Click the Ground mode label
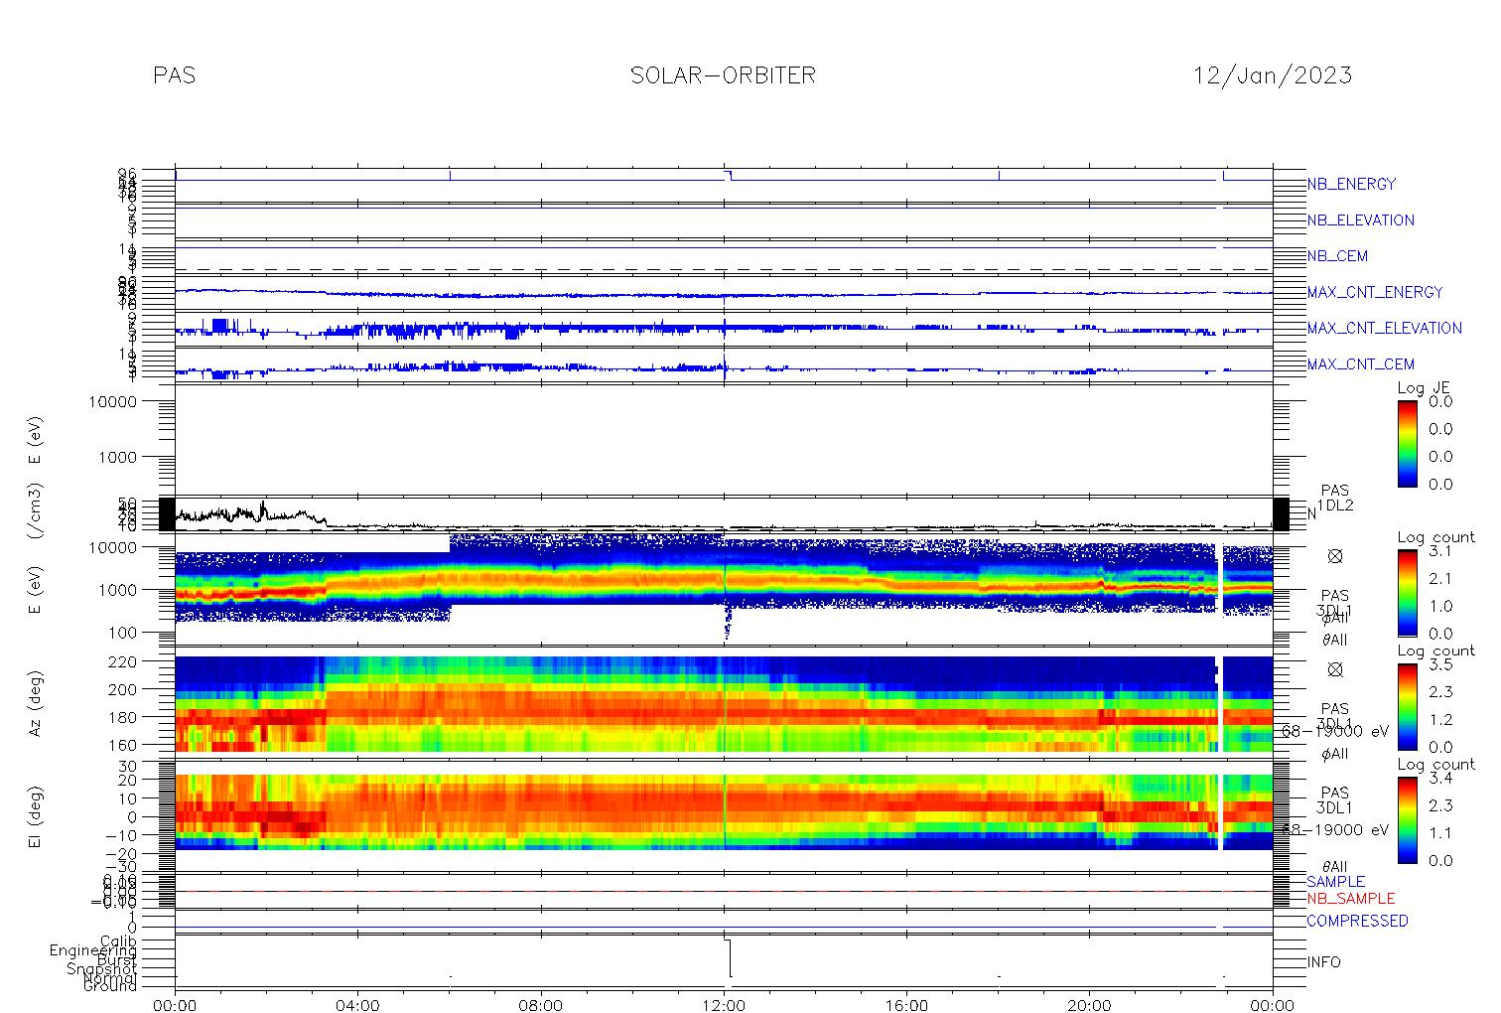Screen dimensions: 1501x1013 110,986
